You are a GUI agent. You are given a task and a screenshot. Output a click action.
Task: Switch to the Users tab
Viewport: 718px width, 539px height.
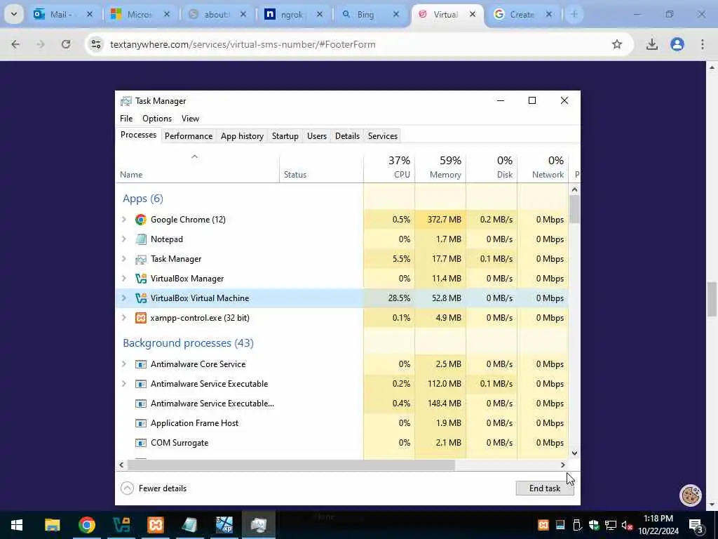point(317,136)
